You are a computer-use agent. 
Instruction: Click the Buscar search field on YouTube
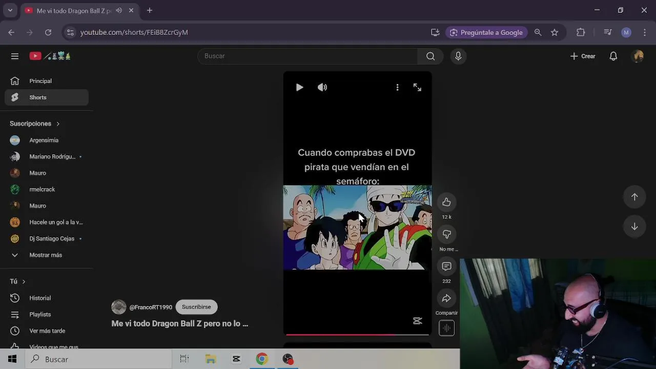[307, 56]
